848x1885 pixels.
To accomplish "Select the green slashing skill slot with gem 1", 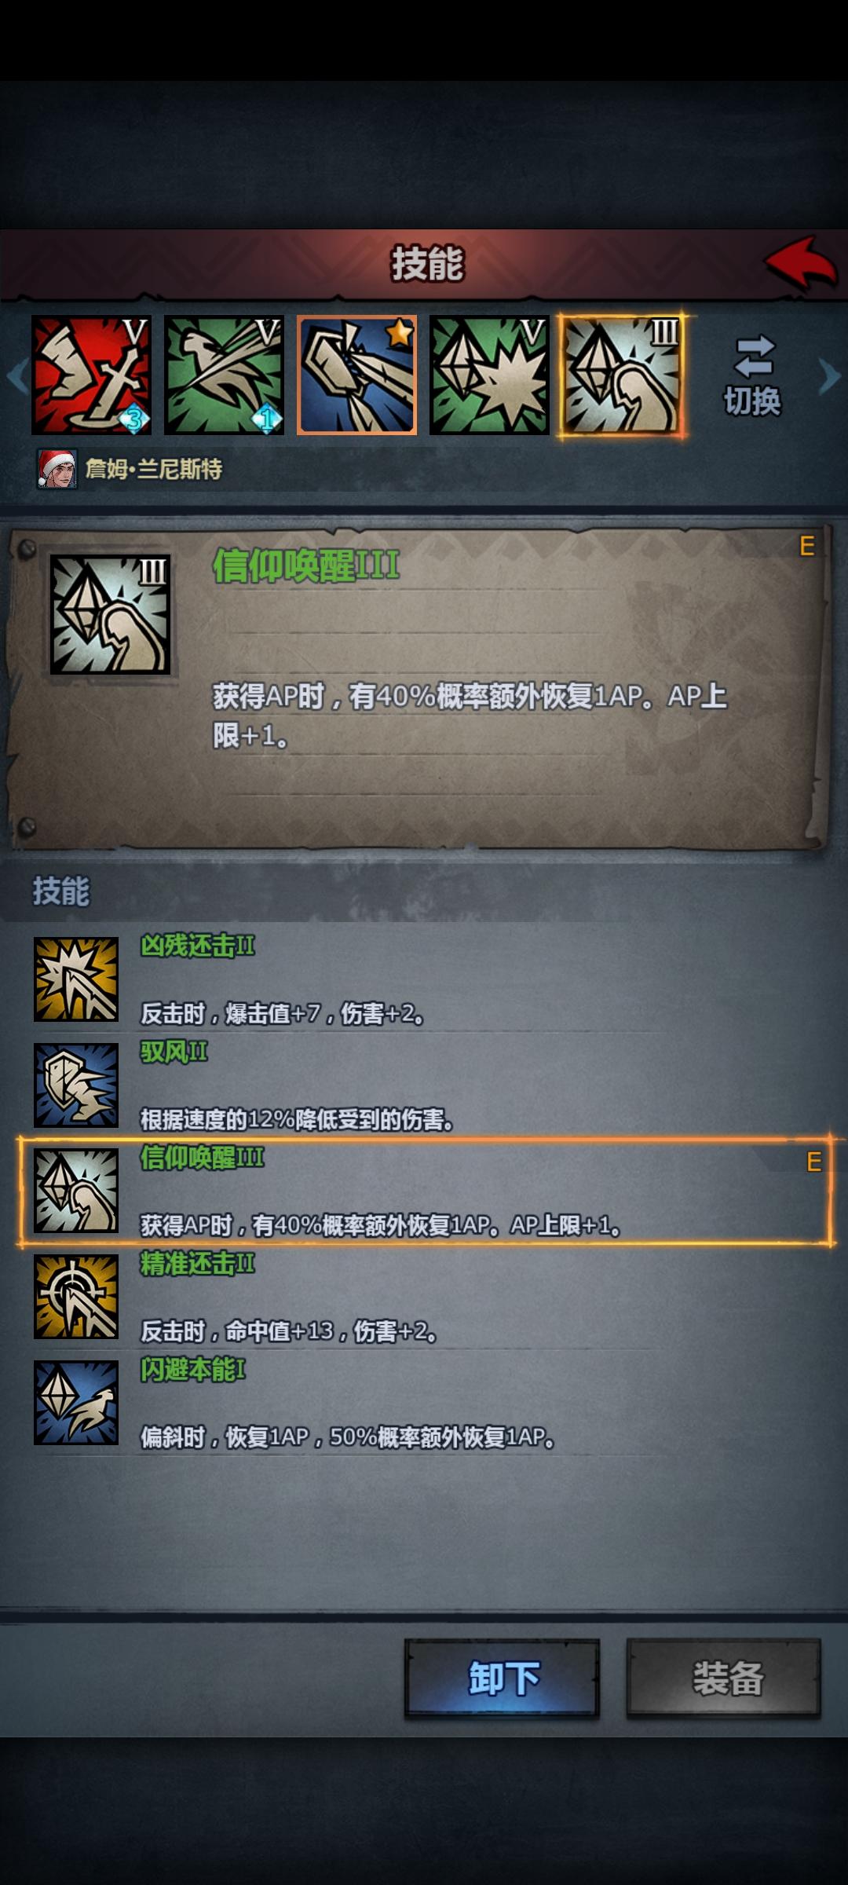I will tap(224, 375).
